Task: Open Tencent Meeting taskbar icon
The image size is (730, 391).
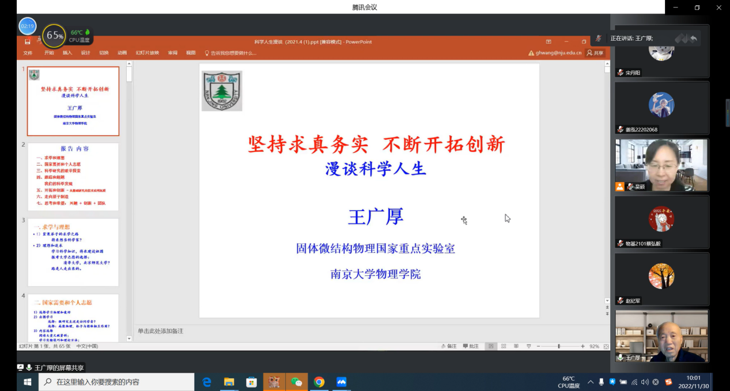Action: [342, 382]
